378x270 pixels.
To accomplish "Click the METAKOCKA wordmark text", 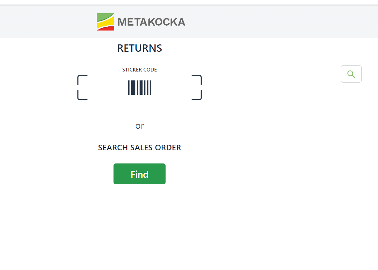I will (151, 22).
